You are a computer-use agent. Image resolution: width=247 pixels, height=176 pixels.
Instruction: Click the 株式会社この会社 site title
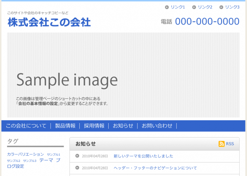[49, 22]
